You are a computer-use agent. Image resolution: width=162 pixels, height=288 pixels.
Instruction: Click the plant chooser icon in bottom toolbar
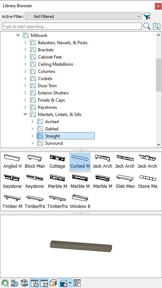pyautogui.click(x=77, y=283)
